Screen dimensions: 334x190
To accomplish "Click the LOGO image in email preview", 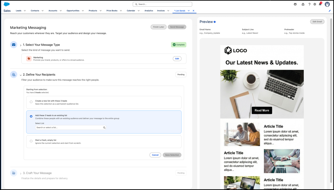I will click(236, 50).
